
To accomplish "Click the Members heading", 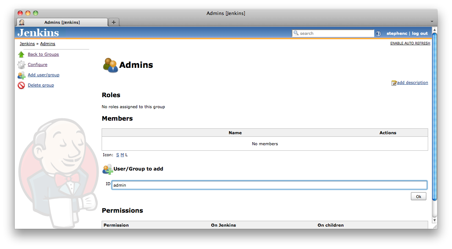I will coord(117,118).
